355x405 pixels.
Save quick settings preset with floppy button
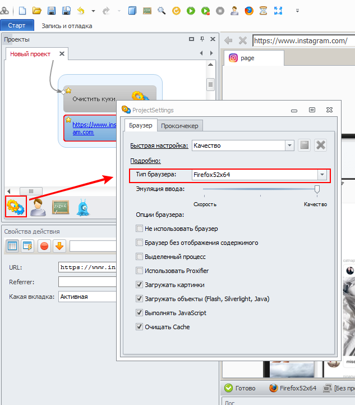tap(305, 145)
